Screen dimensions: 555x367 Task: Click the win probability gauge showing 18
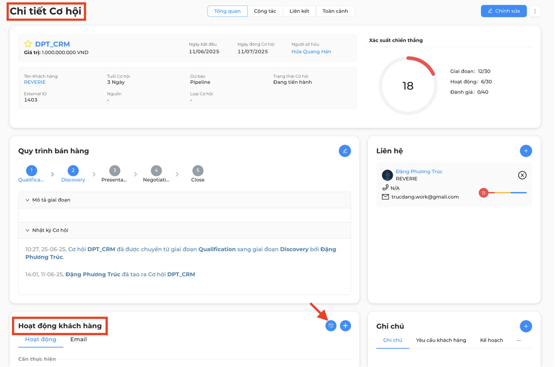coord(408,86)
